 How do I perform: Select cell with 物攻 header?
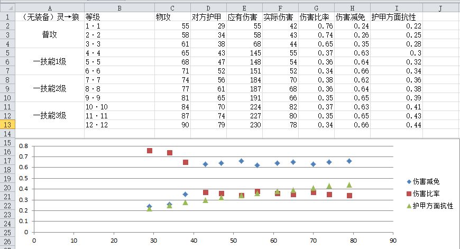pos(172,17)
